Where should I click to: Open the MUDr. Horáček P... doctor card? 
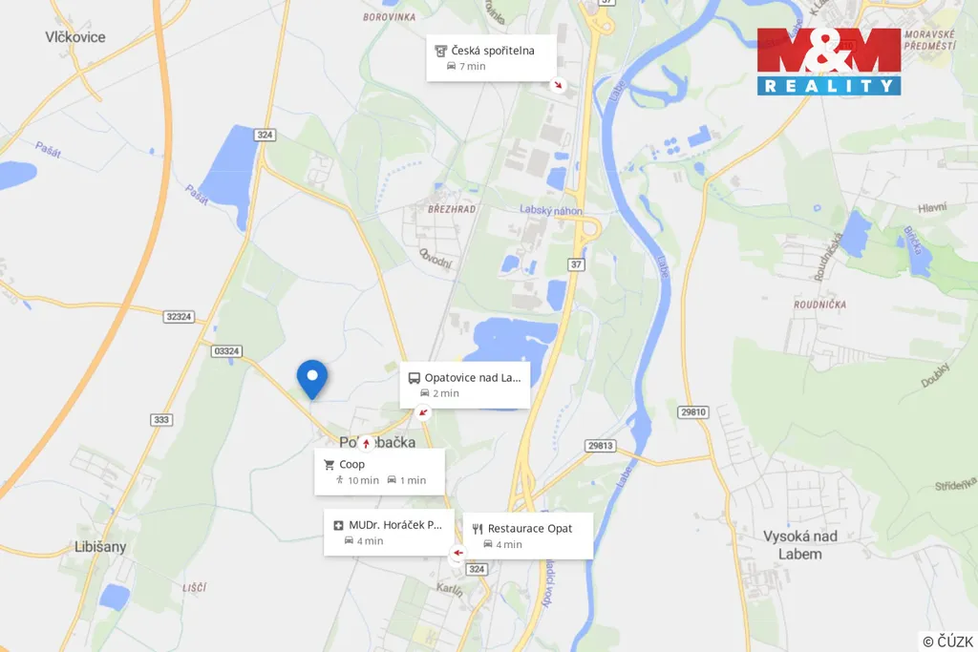[388, 533]
